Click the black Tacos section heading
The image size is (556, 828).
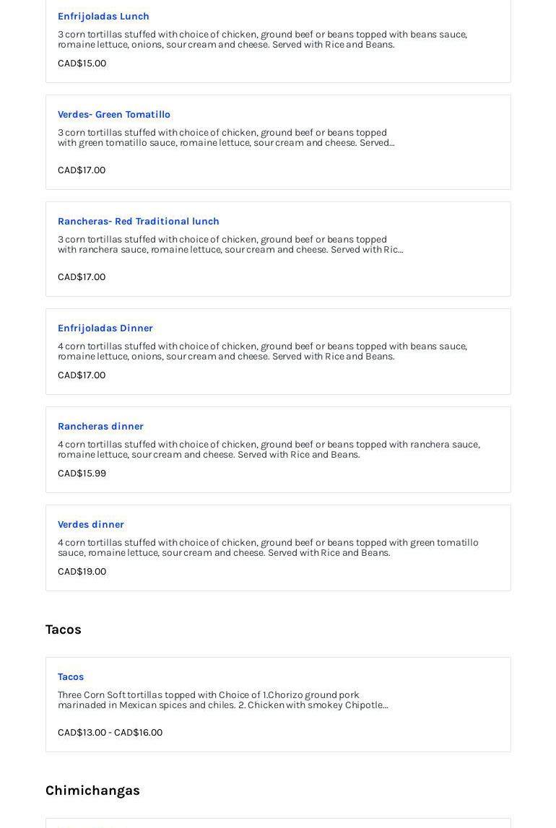click(x=64, y=629)
